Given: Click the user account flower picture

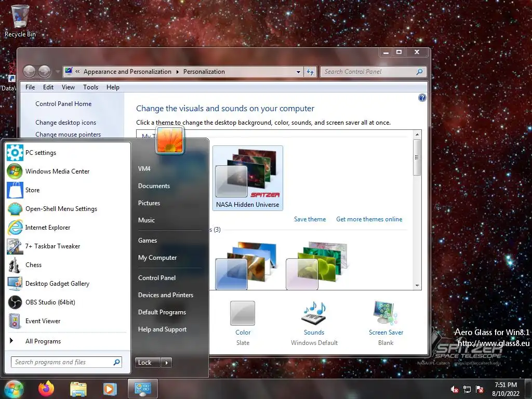Looking at the screenshot, I should 170,140.
